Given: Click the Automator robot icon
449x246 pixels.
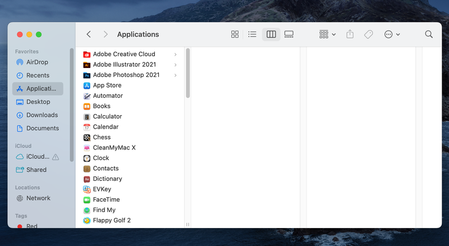Looking at the screenshot, I should click(x=87, y=96).
